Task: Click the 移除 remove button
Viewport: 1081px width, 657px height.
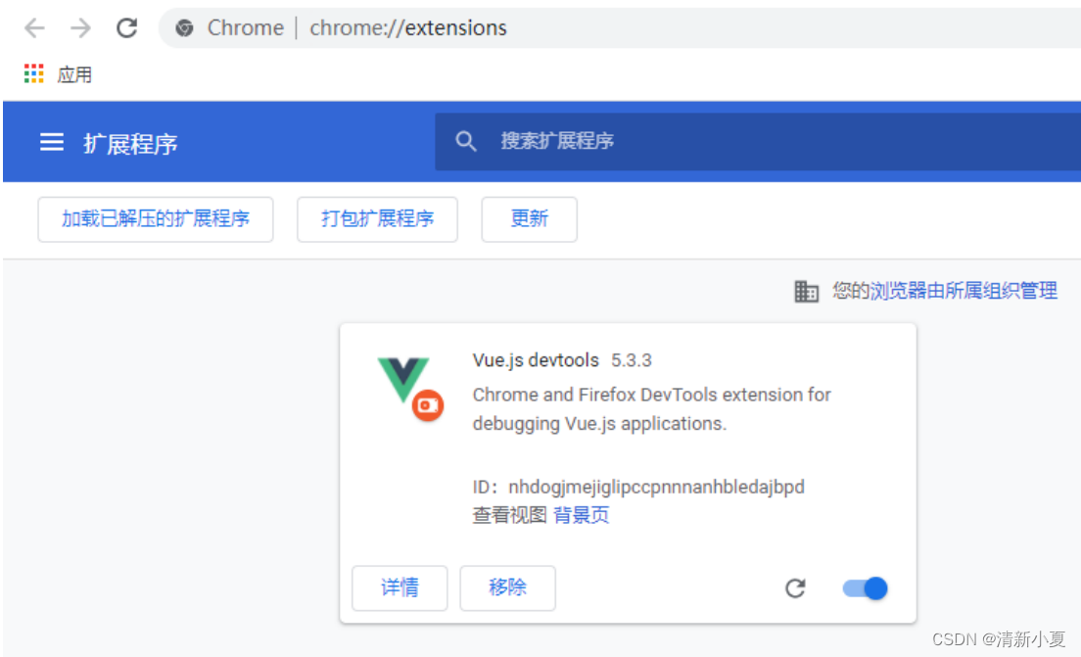Action: click(x=507, y=587)
